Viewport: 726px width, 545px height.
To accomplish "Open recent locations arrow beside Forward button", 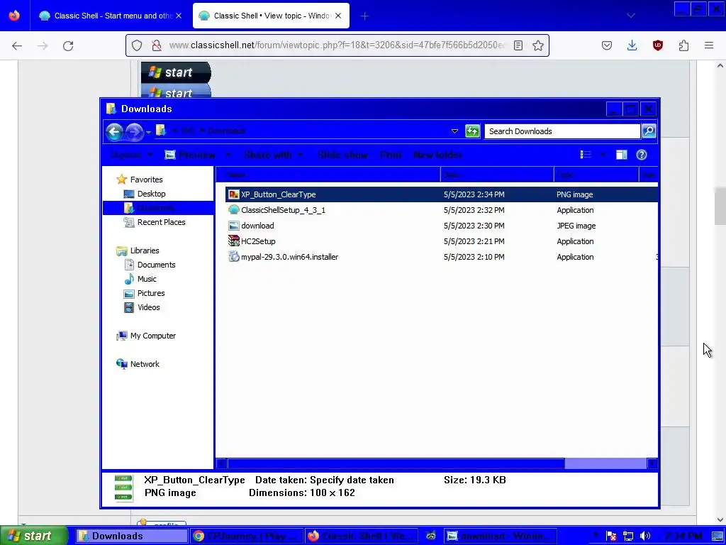I will [149, 132].
